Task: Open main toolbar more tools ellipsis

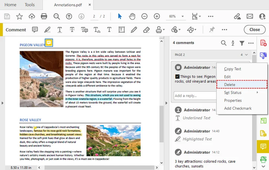Action: pyautogui.click(x=210, y=17)
